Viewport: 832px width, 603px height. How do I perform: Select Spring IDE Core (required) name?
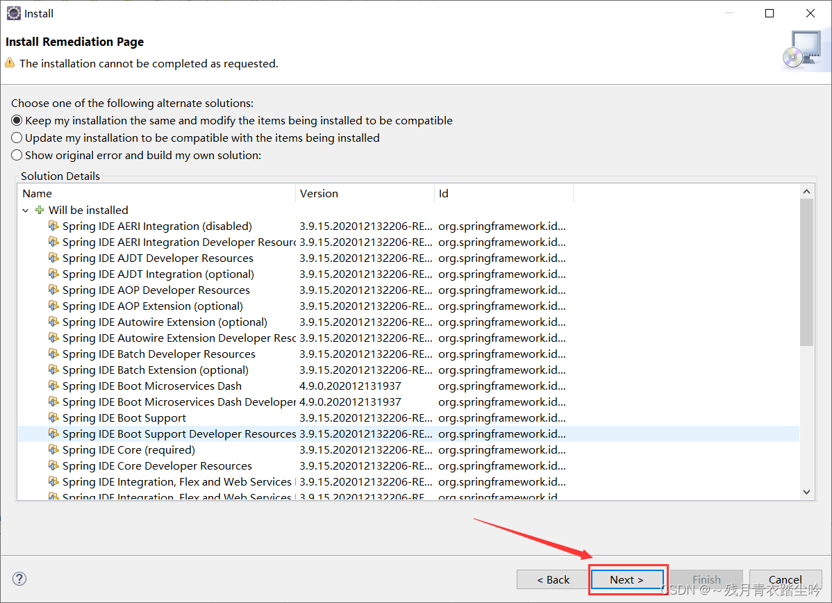[129, 449]
